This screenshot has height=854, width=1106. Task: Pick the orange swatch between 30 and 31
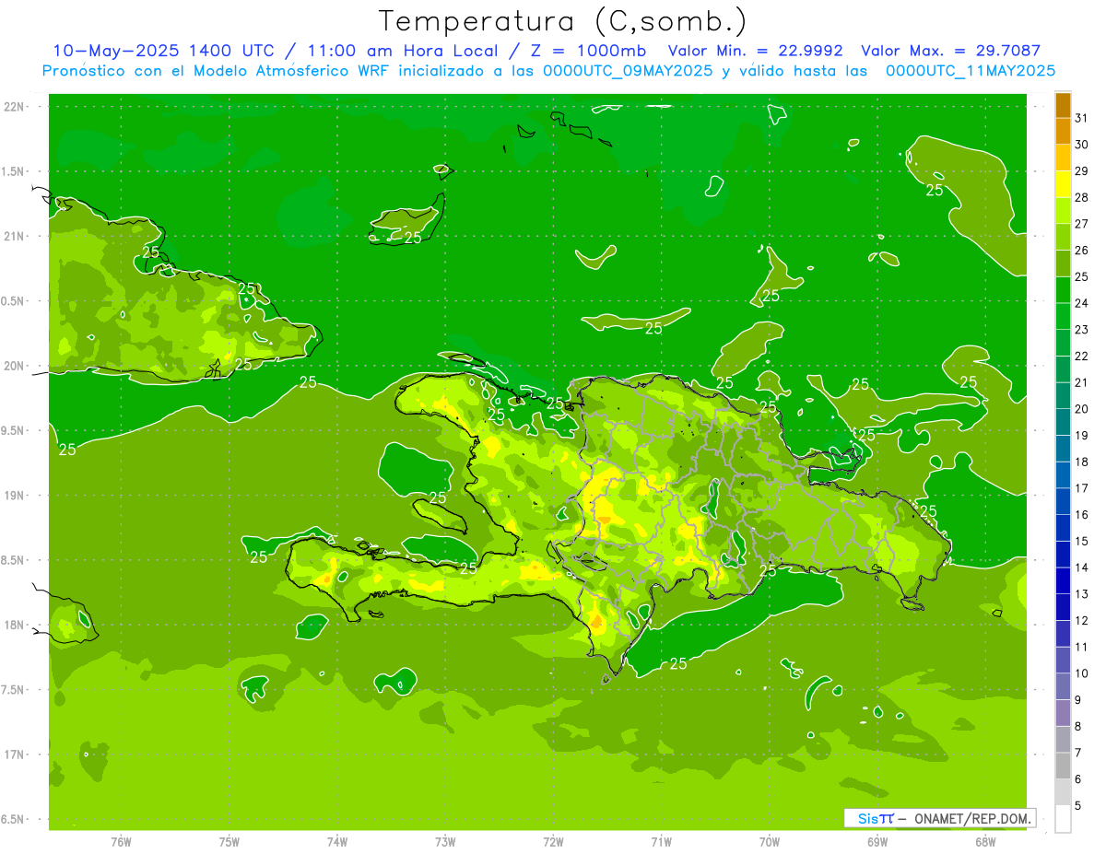pos(1063,132)
